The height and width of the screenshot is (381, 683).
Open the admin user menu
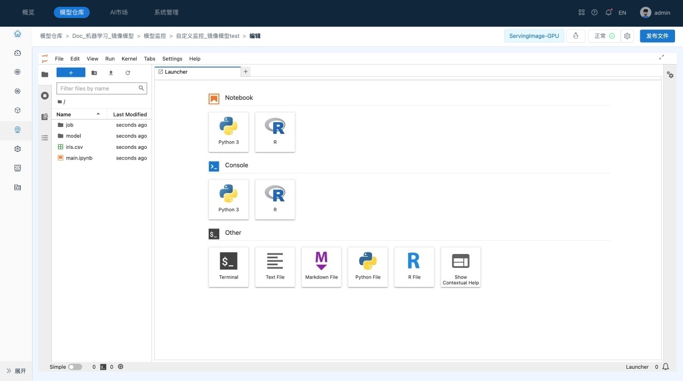(x=655, y=12)
